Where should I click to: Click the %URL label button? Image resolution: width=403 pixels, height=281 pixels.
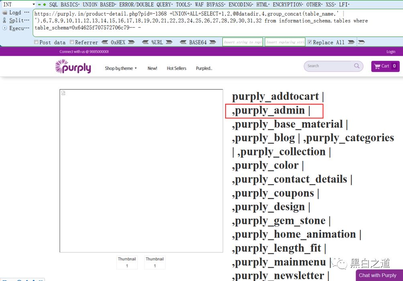(157, 42)
